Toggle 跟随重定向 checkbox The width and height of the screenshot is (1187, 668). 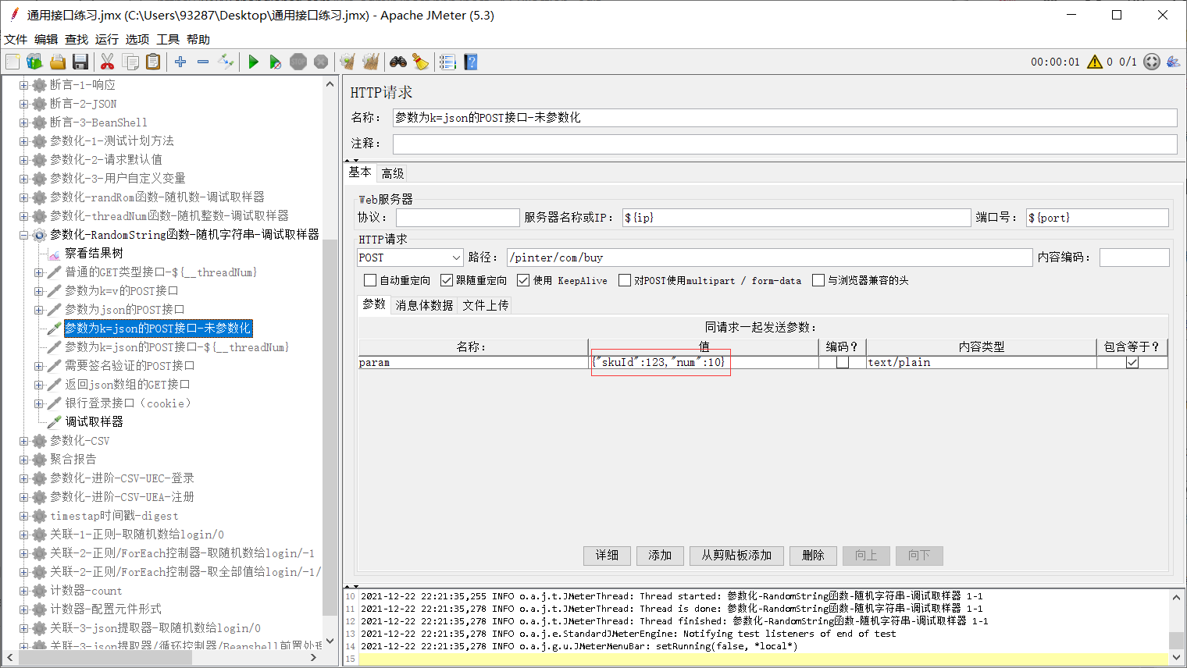[447, 280]
